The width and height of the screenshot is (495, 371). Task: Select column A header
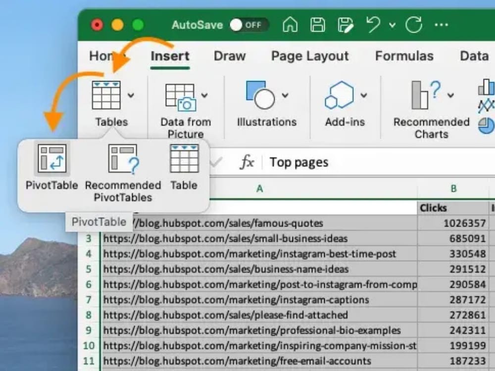point(259,188)
